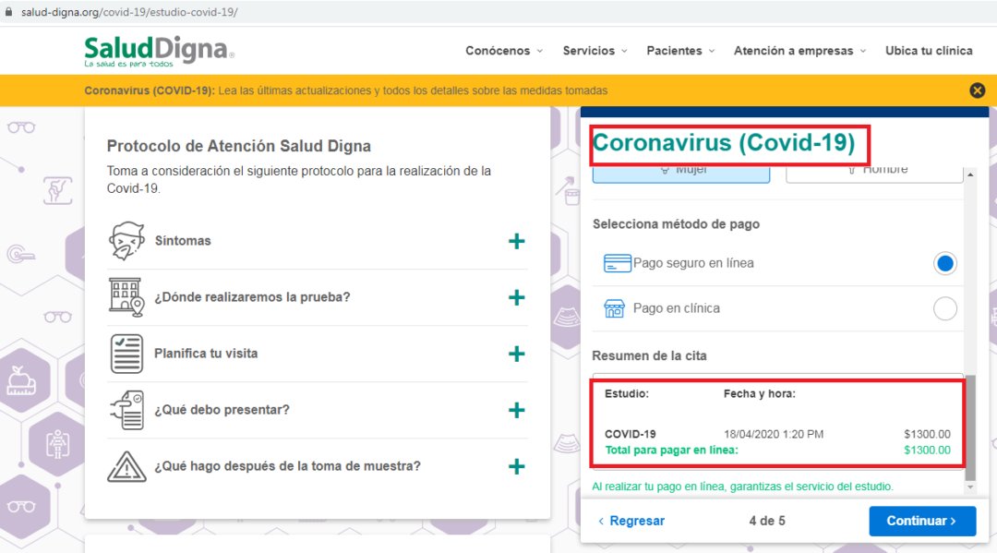Expand the Síntomas section with plus
Screen dimensions: 997x553
517,241
